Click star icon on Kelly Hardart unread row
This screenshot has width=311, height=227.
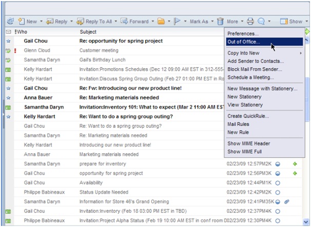click(8, 117)
